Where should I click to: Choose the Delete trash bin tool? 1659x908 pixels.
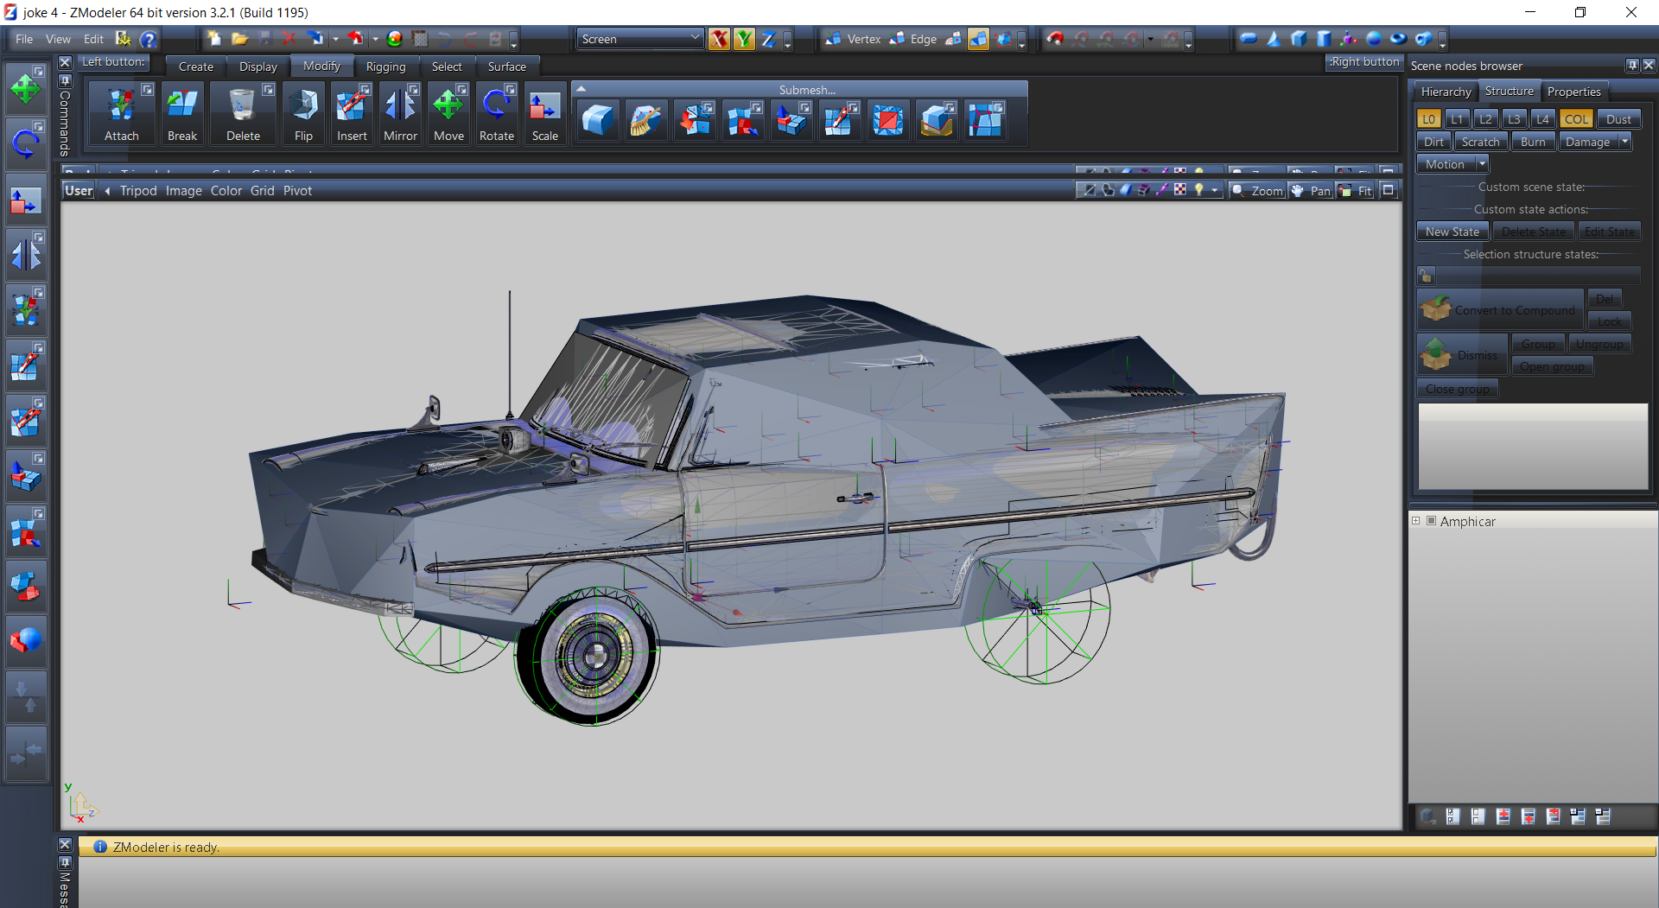(243, 113)
